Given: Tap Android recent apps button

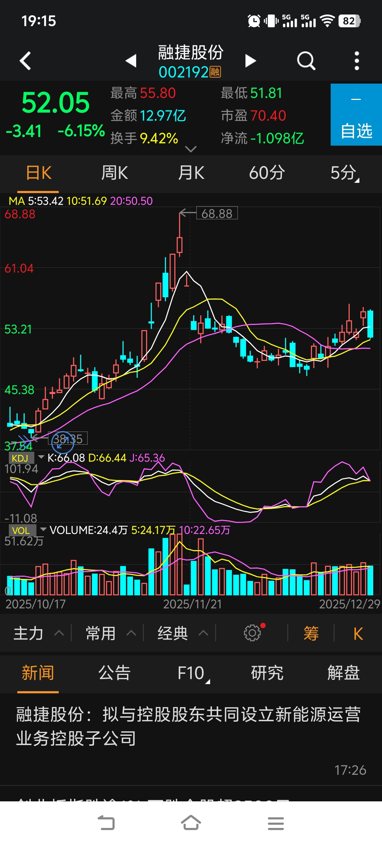Looking at the screenshot, I should click(276, 823).
